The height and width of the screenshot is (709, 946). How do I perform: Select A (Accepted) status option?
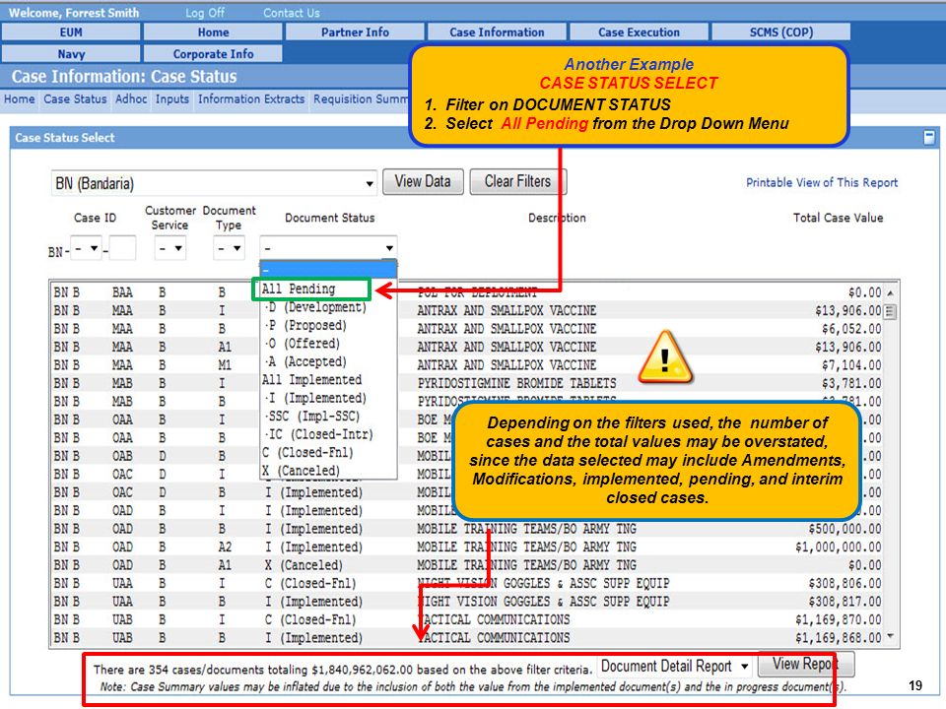(328, 361)
